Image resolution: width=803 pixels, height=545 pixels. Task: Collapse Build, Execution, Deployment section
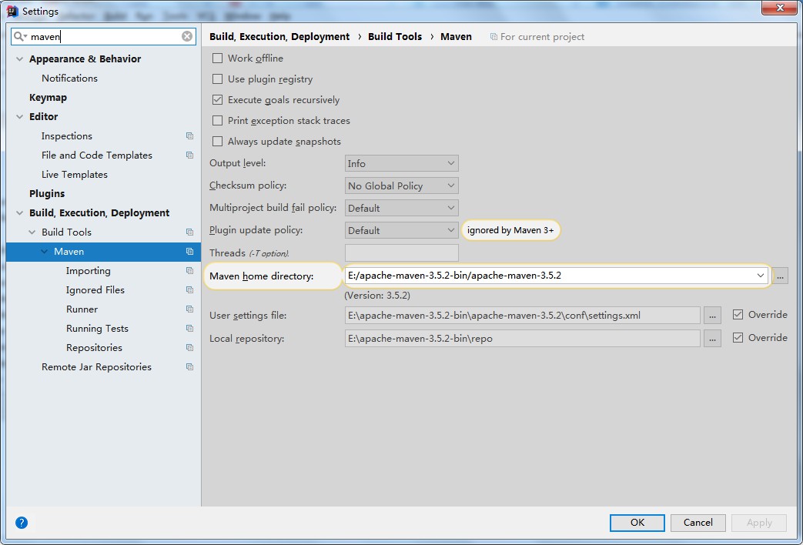point(19,213)
